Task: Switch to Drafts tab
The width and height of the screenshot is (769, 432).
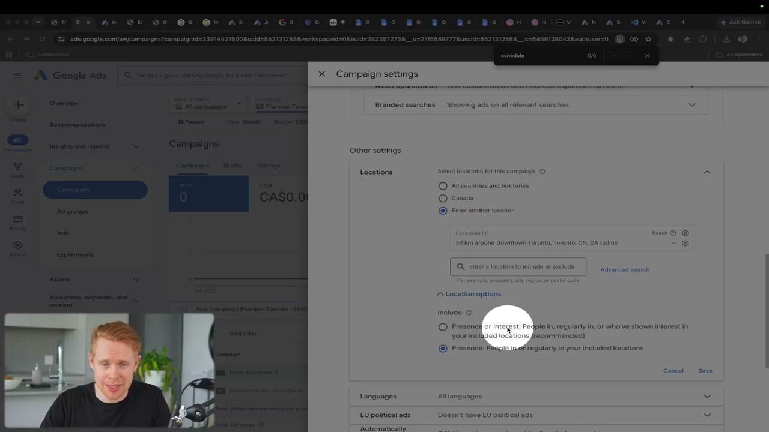Action: [233, 166]
